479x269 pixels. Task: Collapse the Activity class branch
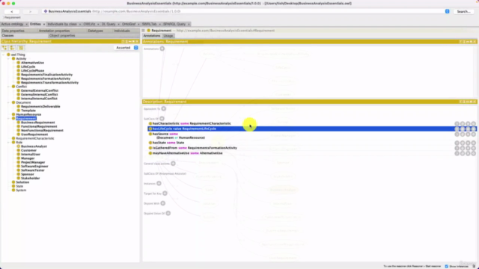pos(8,58)
